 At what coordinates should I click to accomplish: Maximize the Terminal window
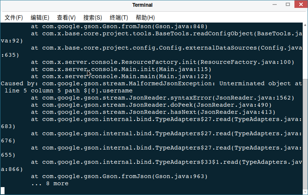point(288,5)
